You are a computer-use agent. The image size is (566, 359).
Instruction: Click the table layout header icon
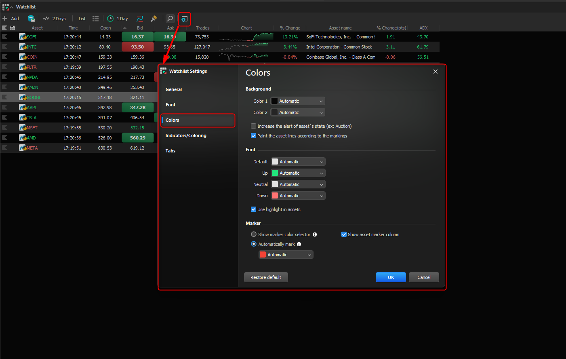13,28
